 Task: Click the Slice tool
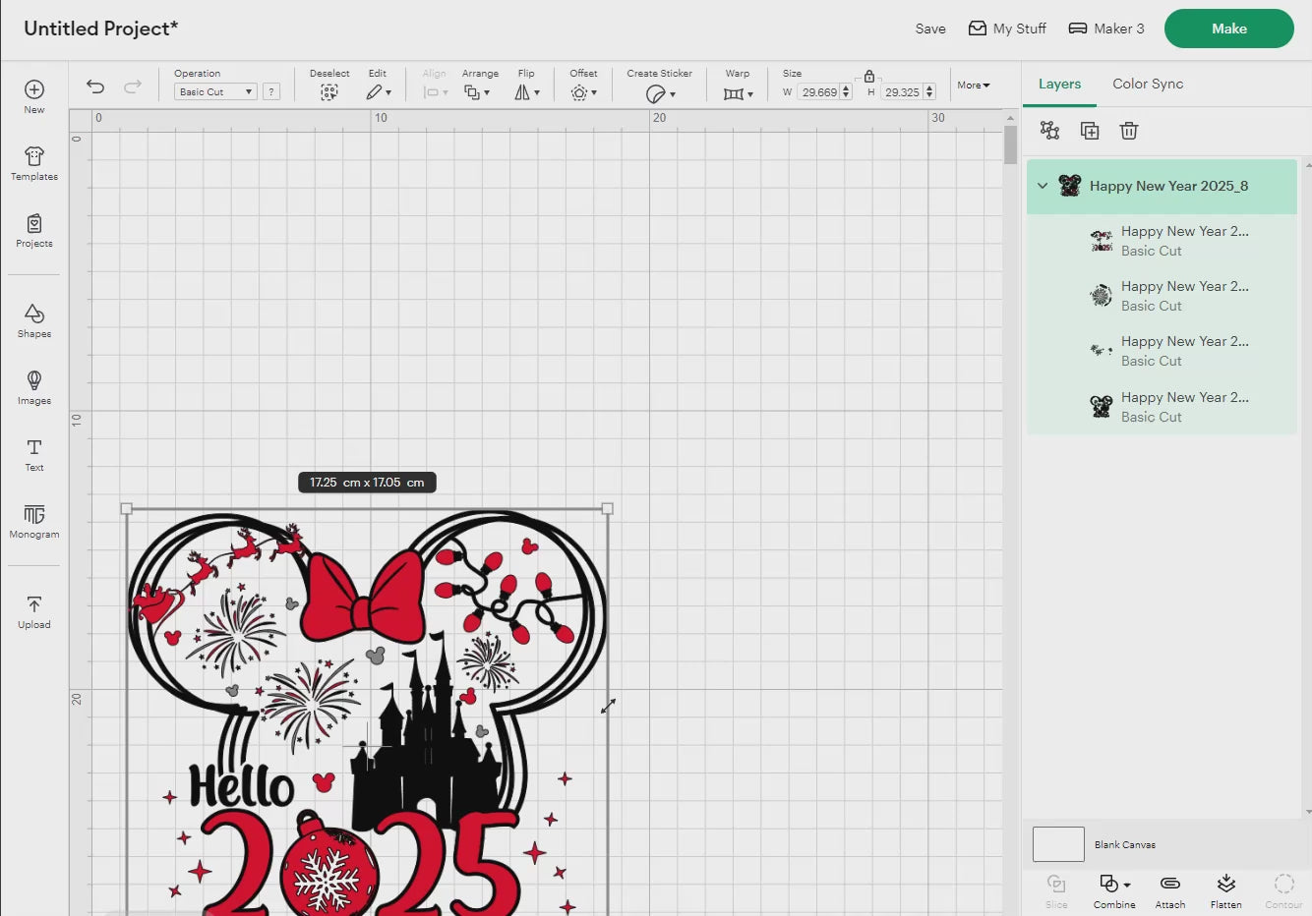point(1056,890)
